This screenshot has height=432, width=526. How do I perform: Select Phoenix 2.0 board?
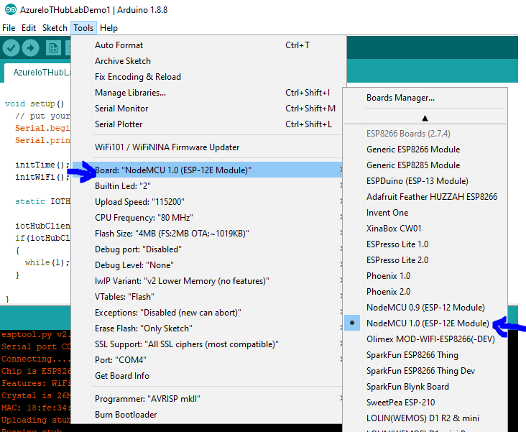pos(425,291)
